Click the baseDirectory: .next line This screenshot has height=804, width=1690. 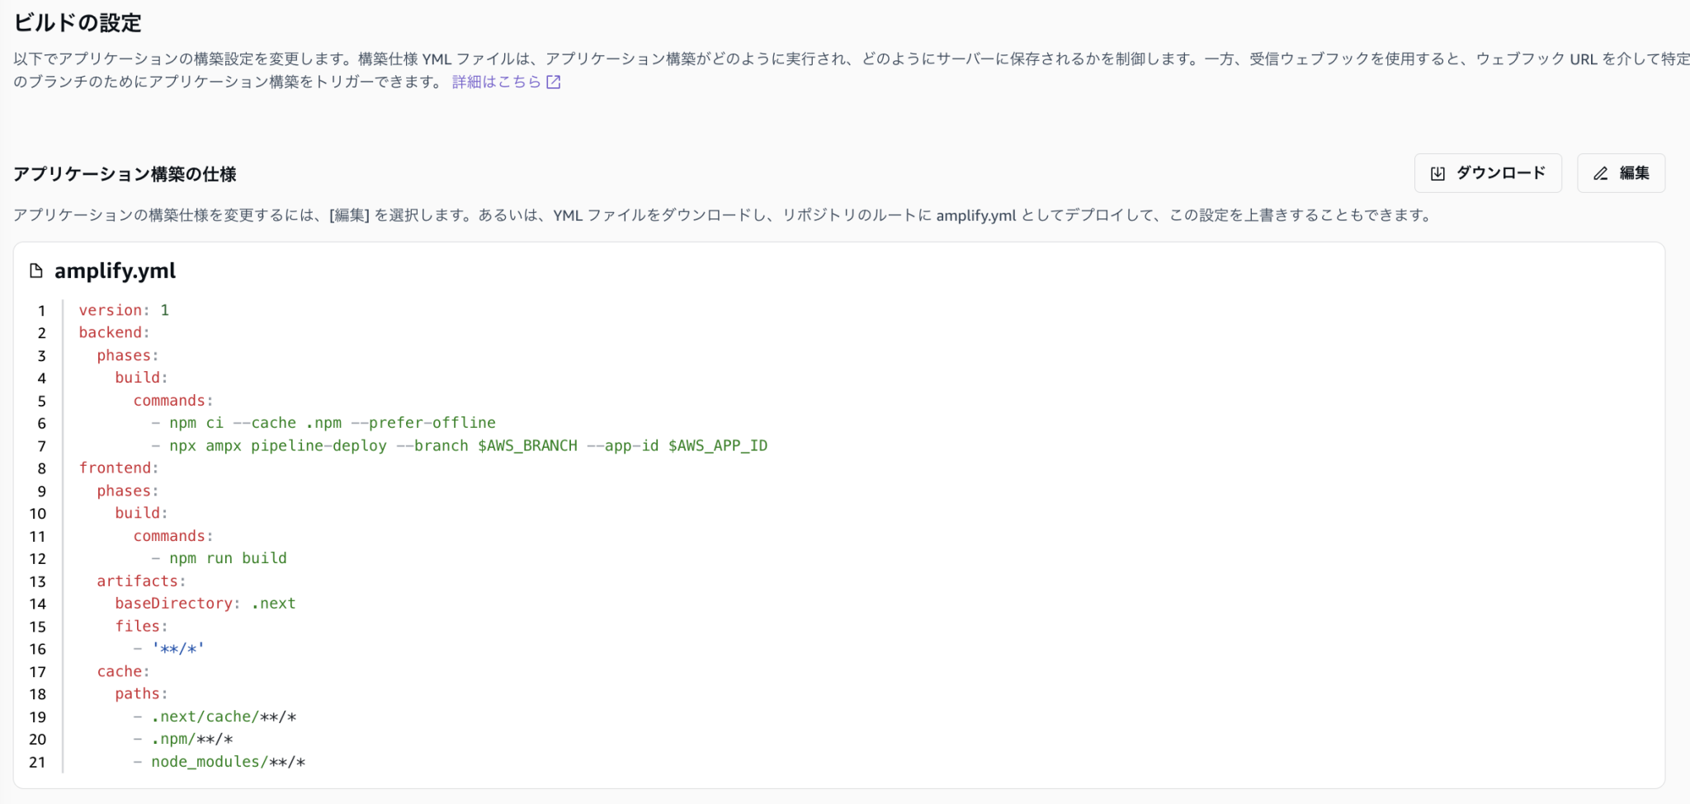[x=203, y=603]
